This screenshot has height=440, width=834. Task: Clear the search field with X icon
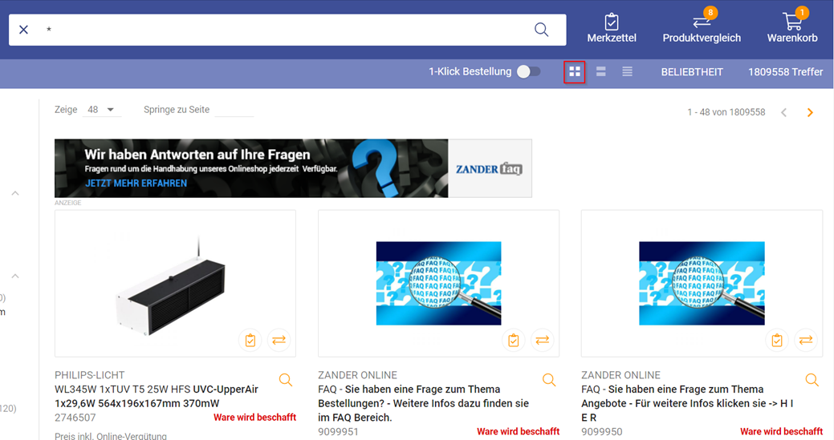point(23,30)
